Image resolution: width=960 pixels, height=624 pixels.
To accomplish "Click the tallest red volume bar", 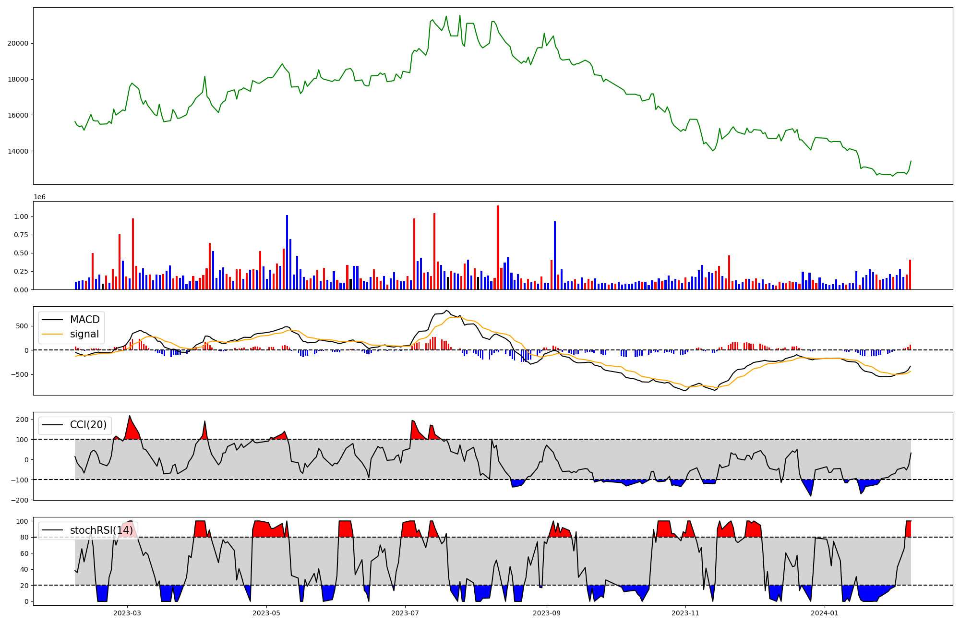I will coord(498,247).
